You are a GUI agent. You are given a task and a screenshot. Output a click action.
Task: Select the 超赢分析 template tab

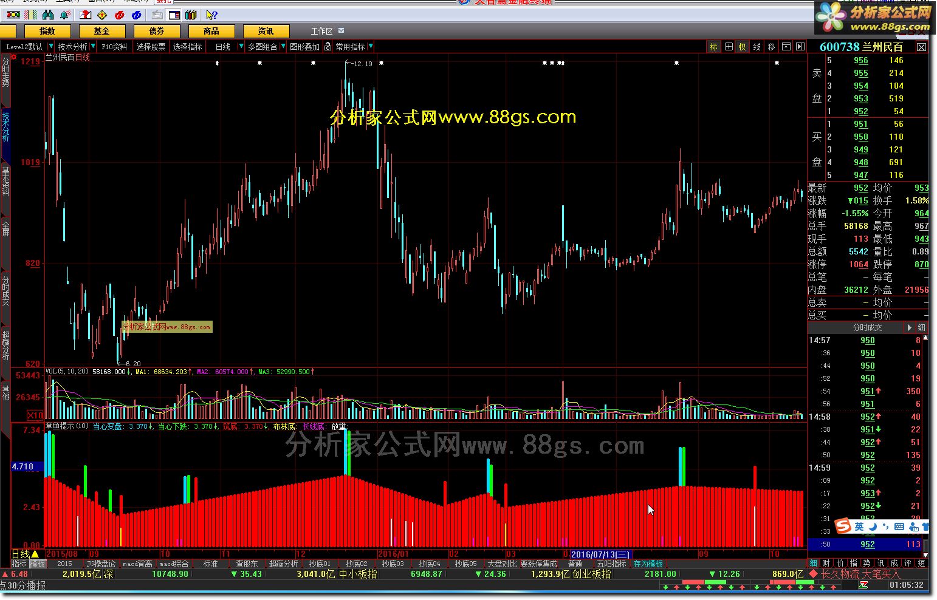(x=283, y=564)
